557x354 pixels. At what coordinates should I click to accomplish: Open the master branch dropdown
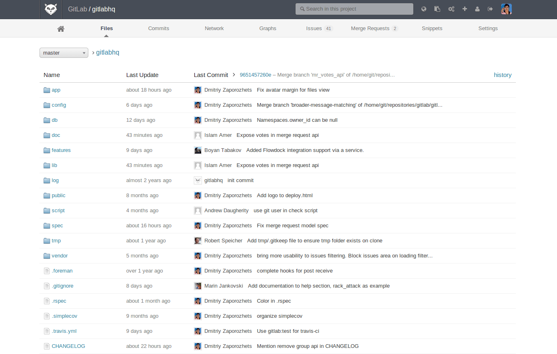point(64,53)
